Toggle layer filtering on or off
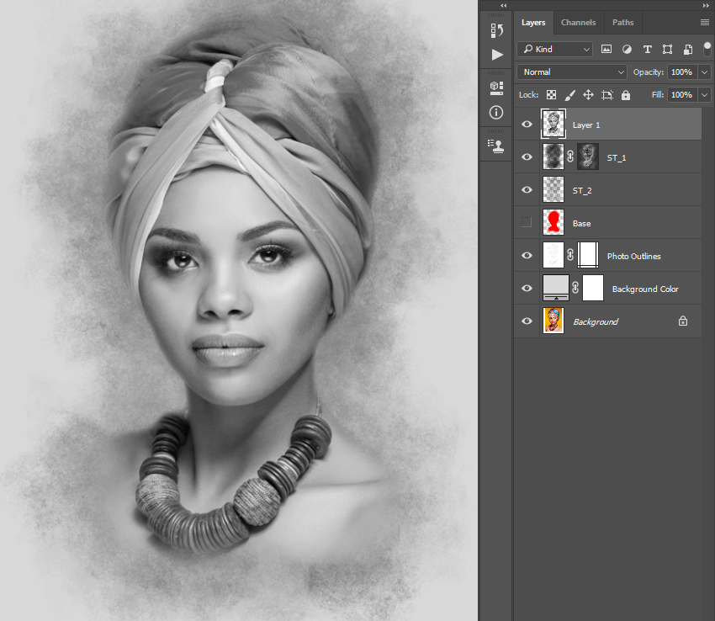The width and height of the screenshot is (715, 621). click(707, 49)
